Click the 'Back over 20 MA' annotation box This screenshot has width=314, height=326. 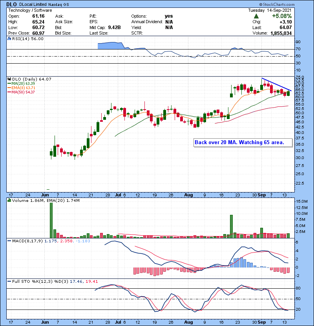243,143
